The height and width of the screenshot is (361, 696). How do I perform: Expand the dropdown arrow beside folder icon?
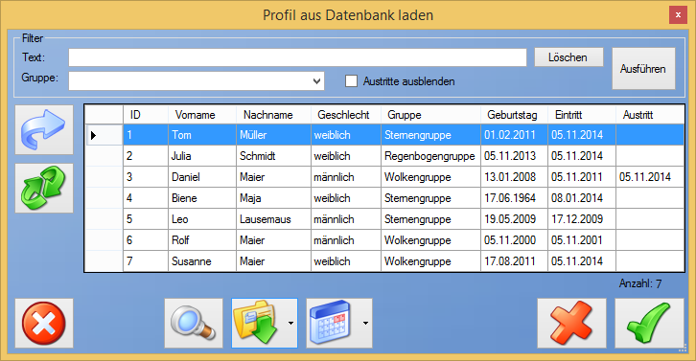290,324
